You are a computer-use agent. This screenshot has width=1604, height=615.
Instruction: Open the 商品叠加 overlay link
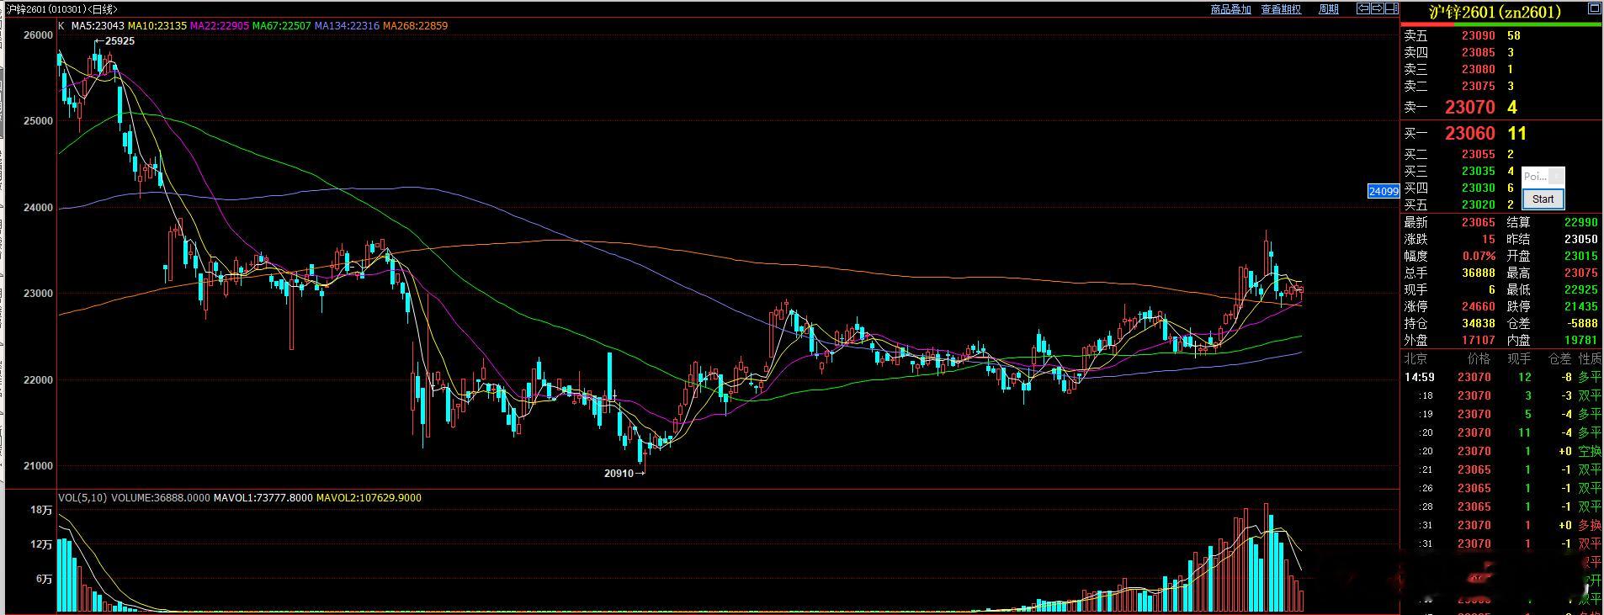(x=1230, y=9)
